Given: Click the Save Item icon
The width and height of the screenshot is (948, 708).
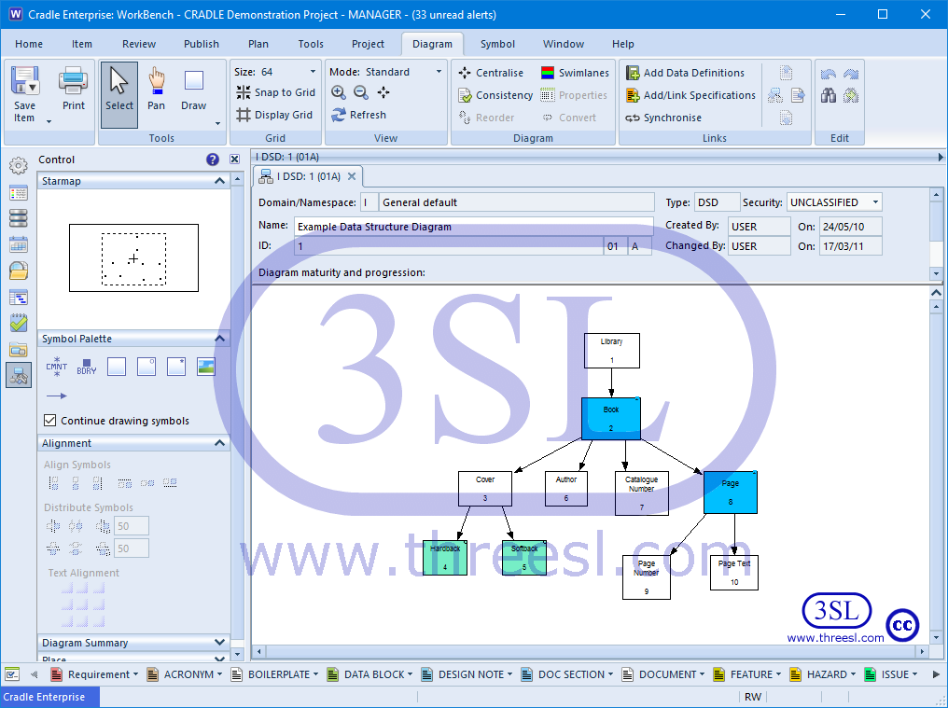Looking at the screenshot, I should [25, 80].
